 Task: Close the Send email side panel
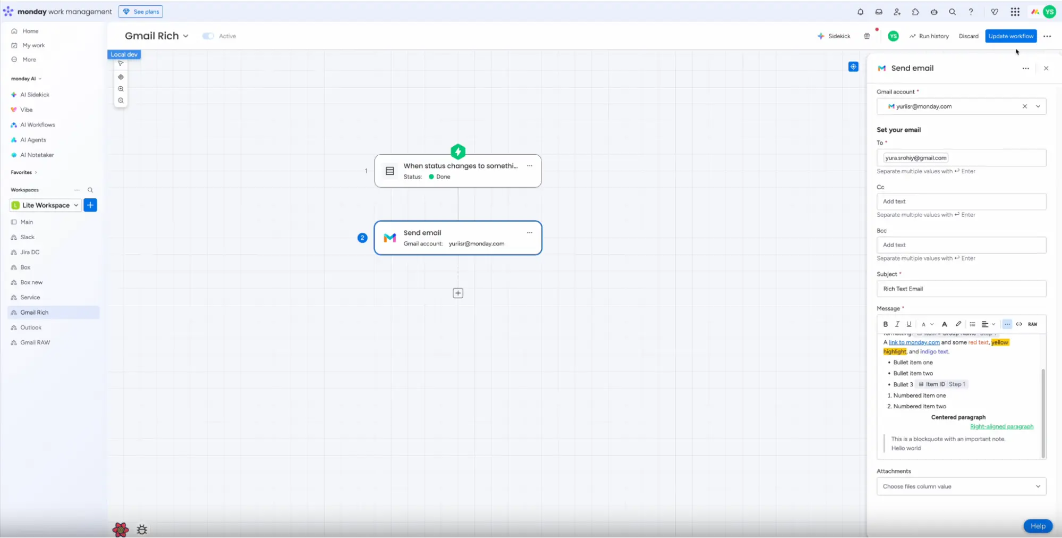[1046, 68]
